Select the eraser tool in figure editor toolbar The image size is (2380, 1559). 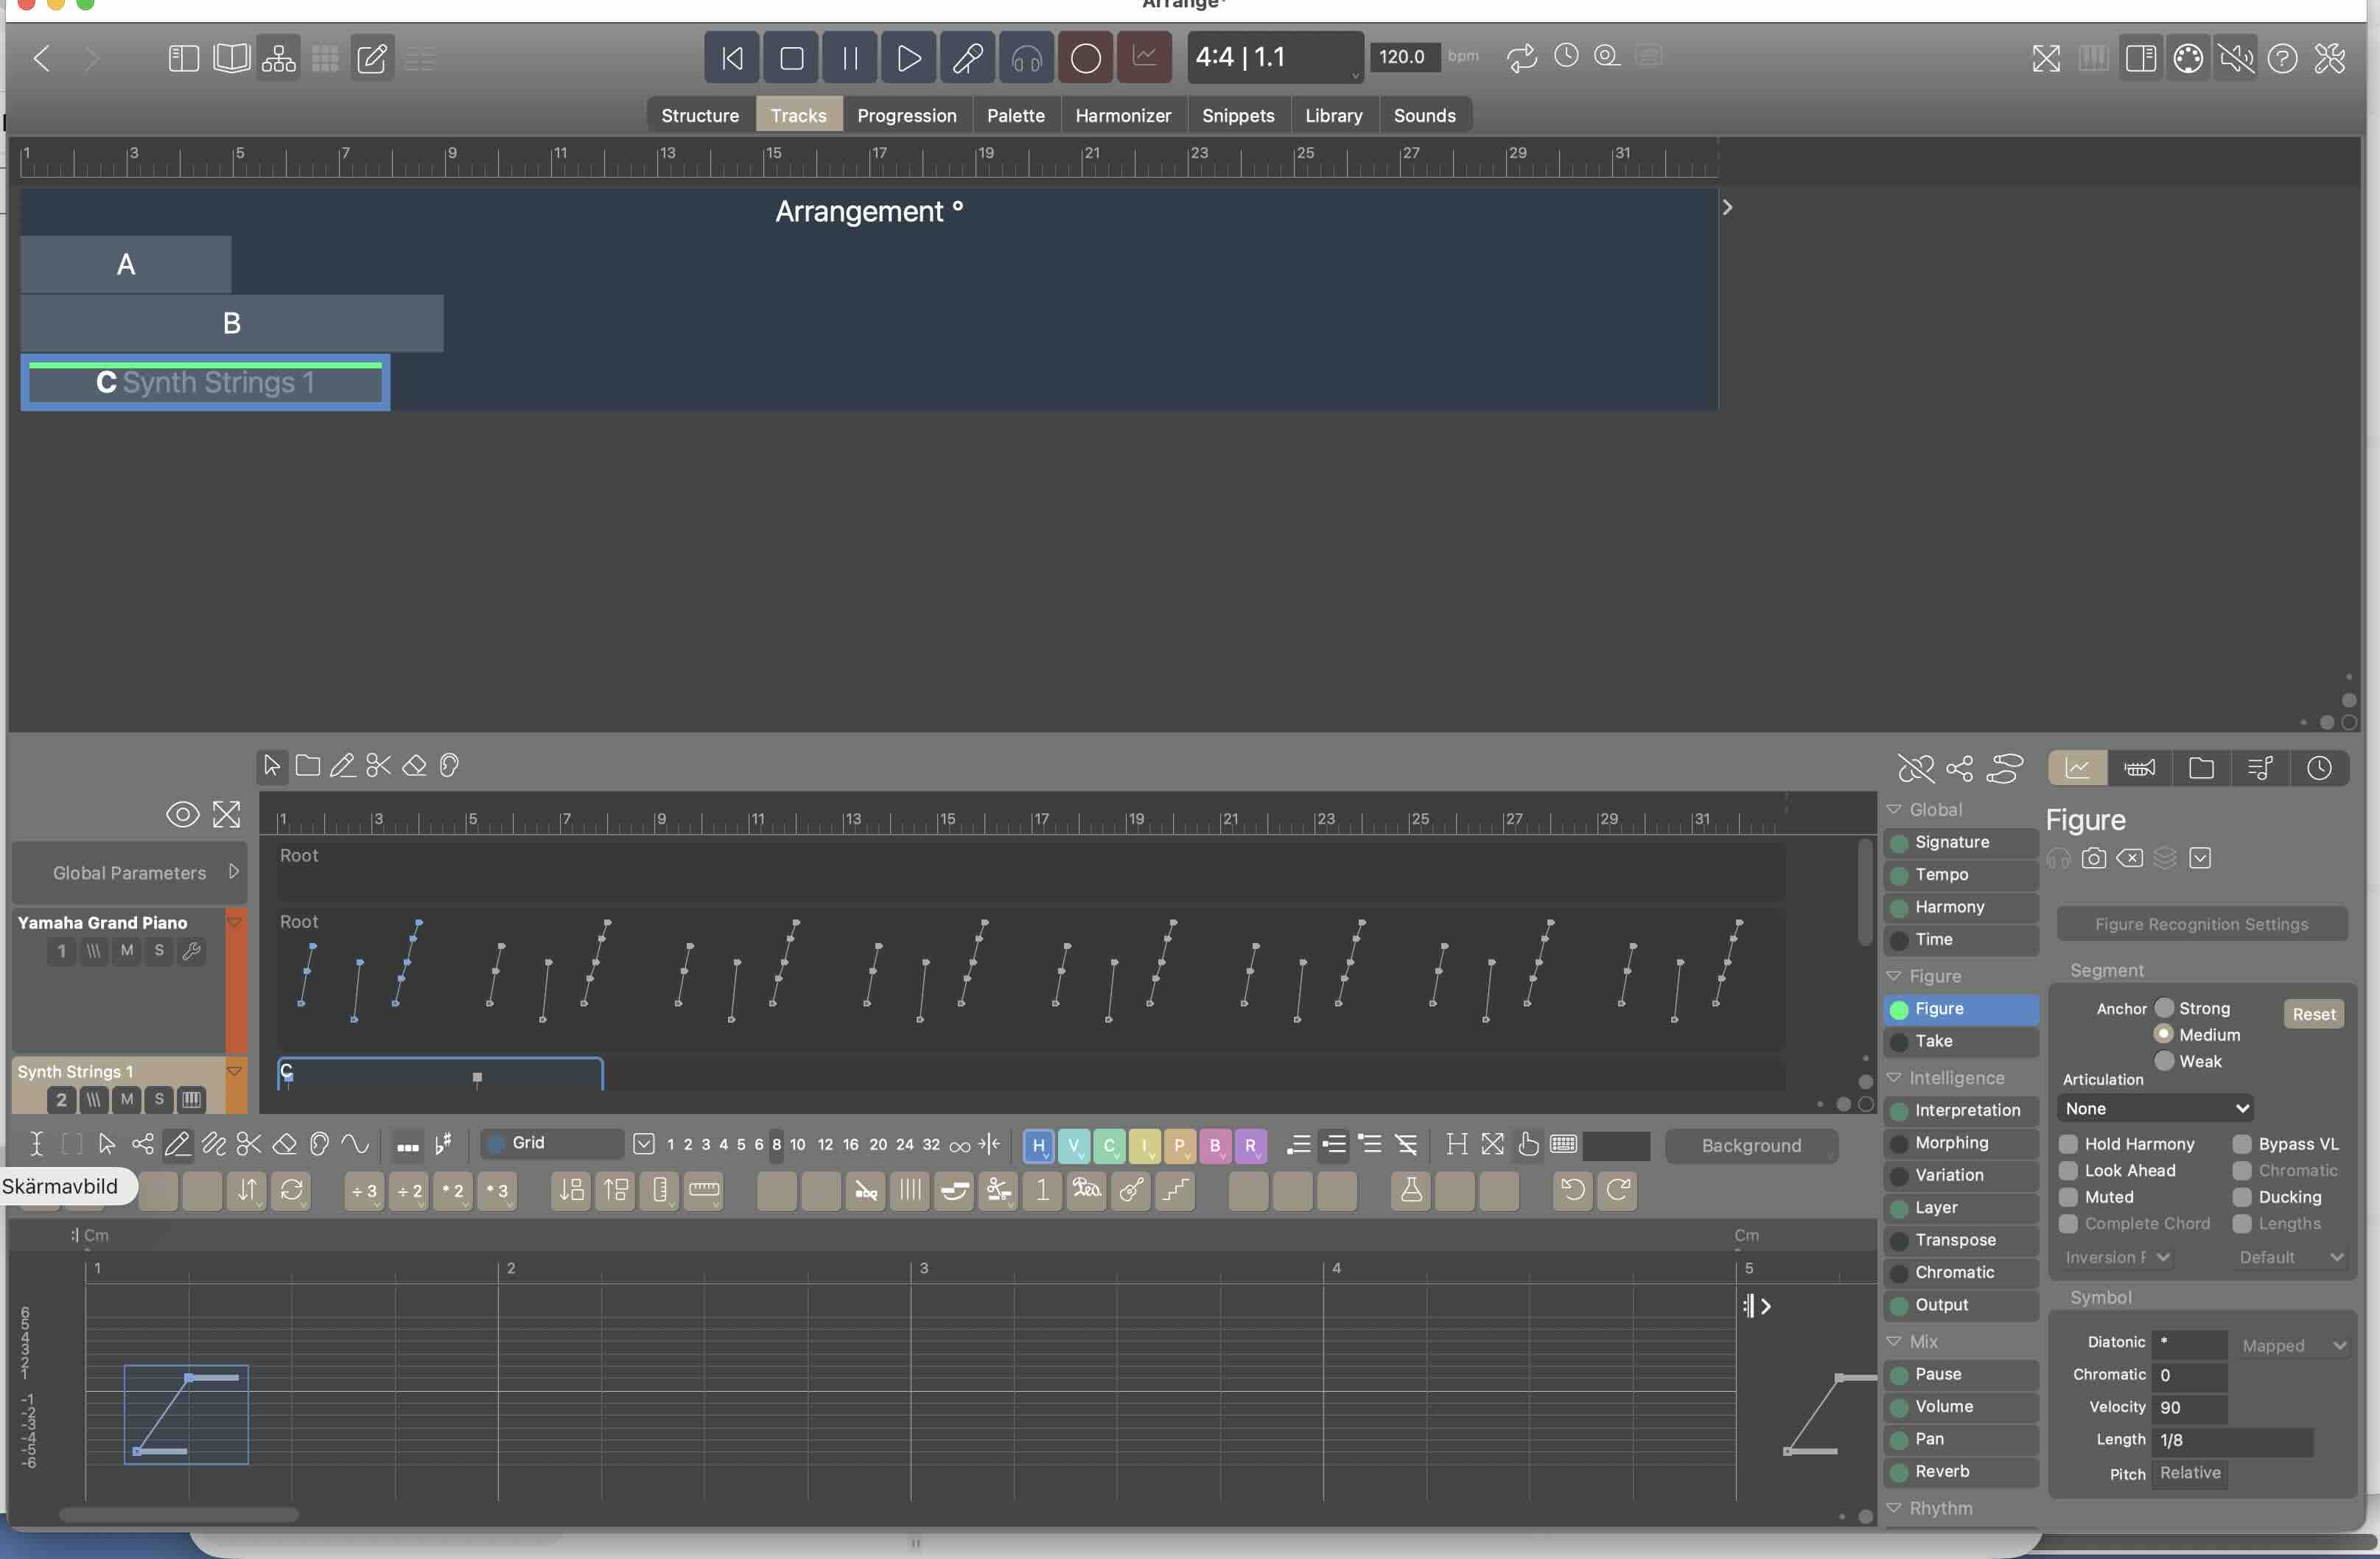285,1144
